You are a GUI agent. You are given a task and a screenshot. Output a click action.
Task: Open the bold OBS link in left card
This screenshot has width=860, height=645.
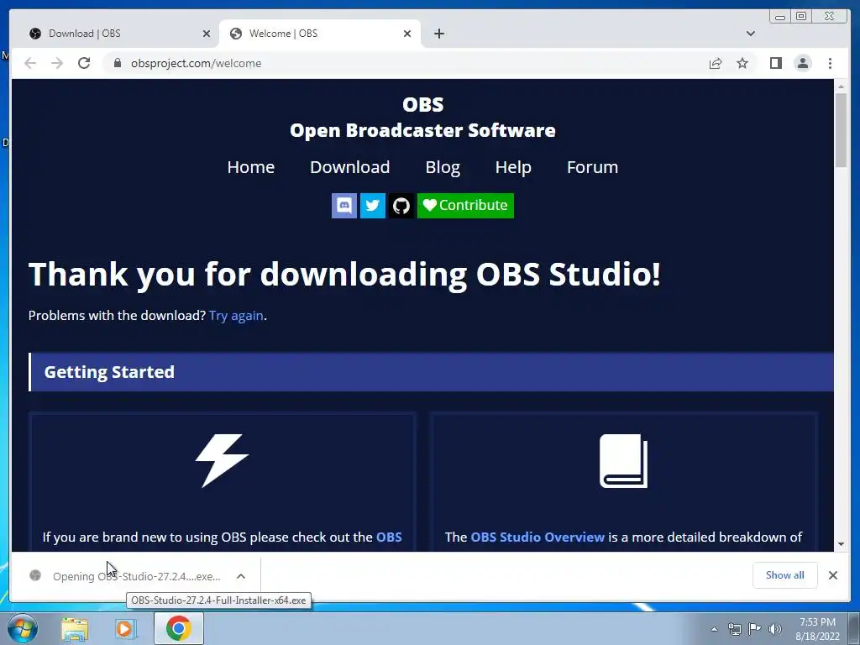(389, 537)
